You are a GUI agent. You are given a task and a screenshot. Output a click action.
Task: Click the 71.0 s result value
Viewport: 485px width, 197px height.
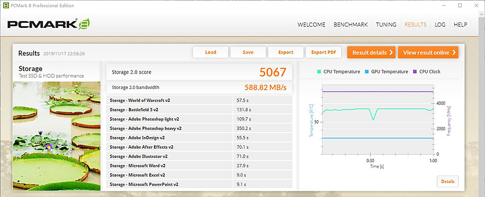242,156
